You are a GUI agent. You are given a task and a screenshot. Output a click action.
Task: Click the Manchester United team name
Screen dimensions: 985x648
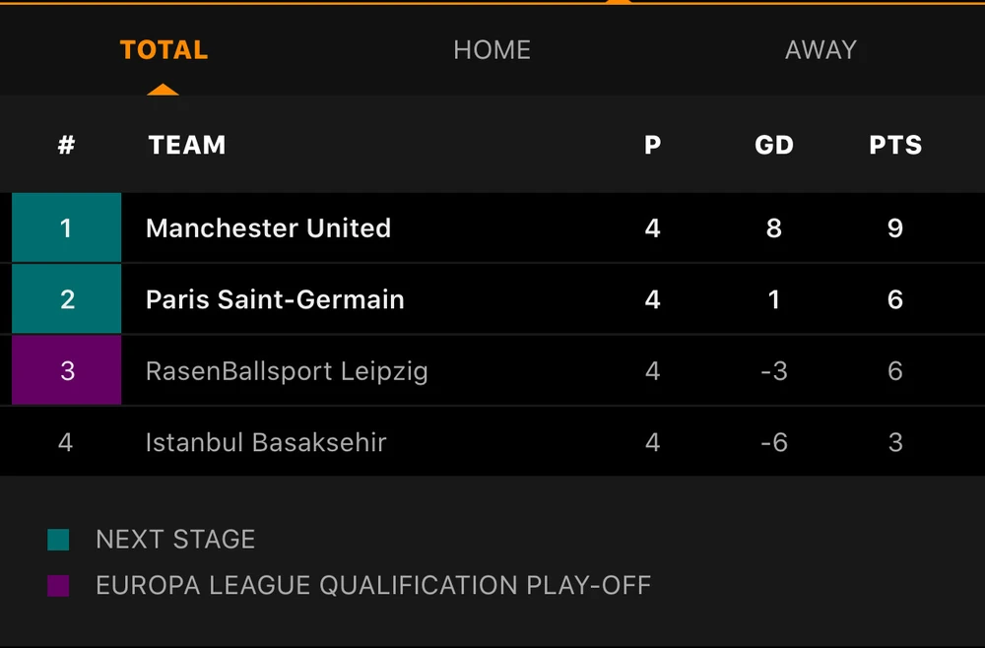click(268, 228)
